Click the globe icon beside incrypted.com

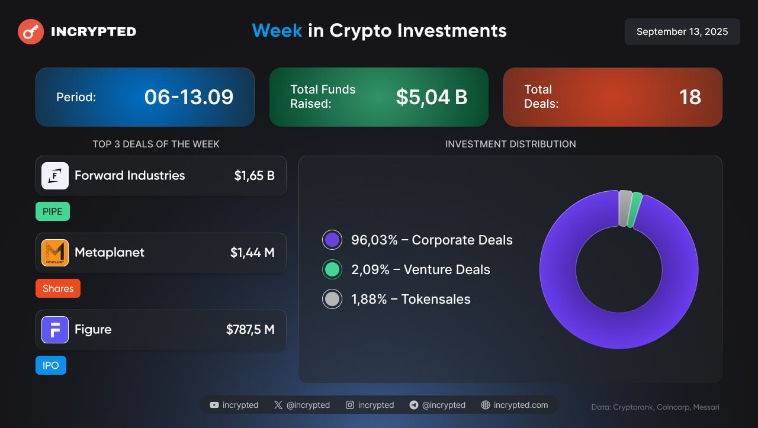pyautogui.click(x=486, y=406)
